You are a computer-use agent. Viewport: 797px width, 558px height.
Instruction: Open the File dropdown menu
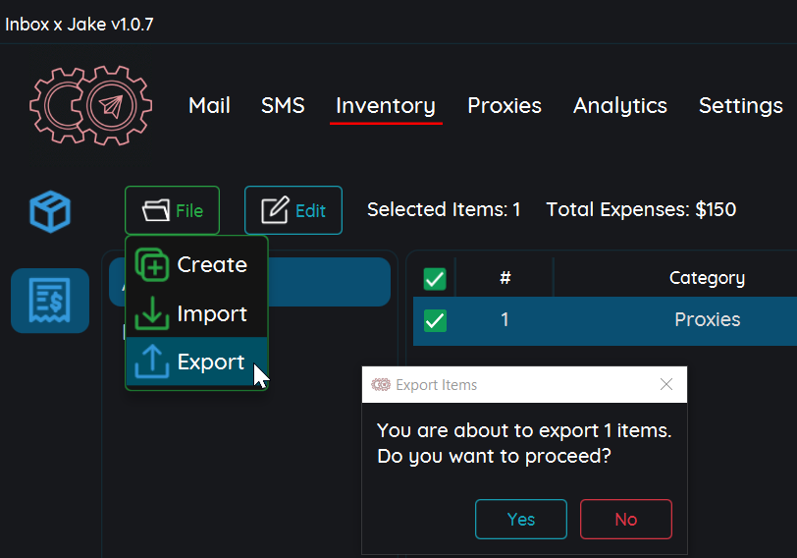[x=173, y=210]
